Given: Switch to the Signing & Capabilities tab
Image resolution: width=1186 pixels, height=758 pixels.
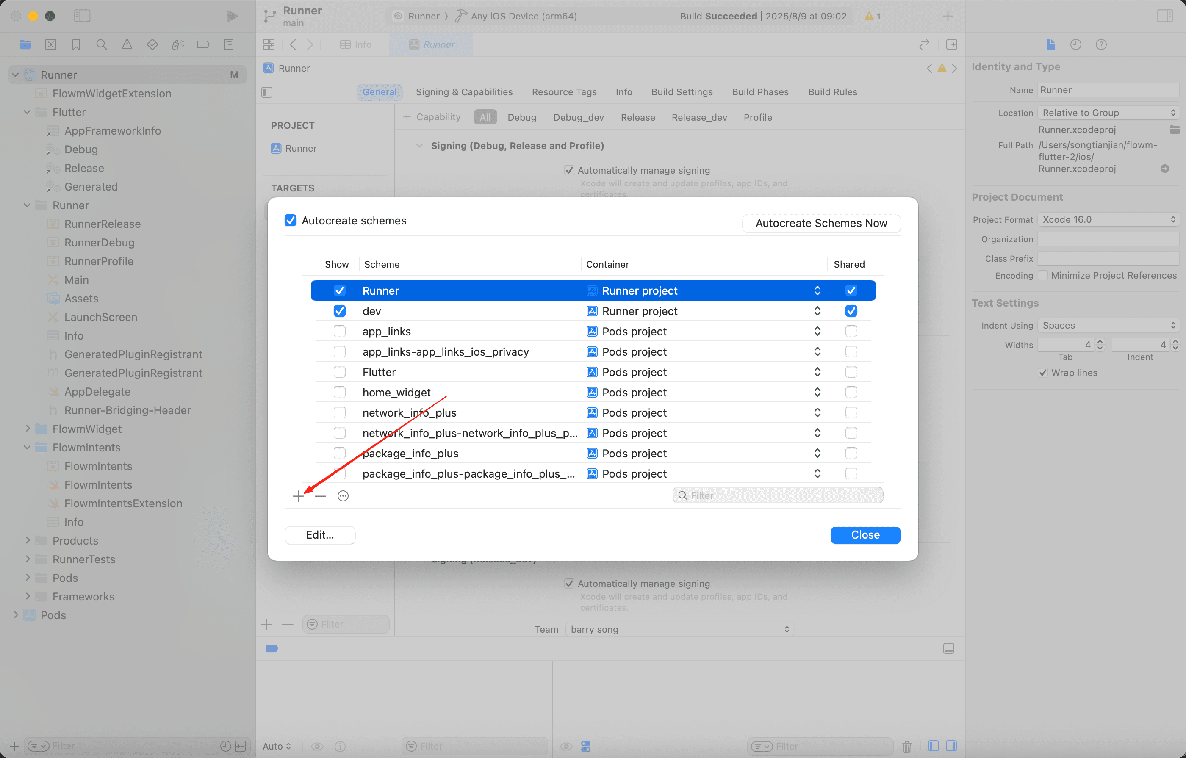Looking at the screenshot, I should tap(464, 92).
